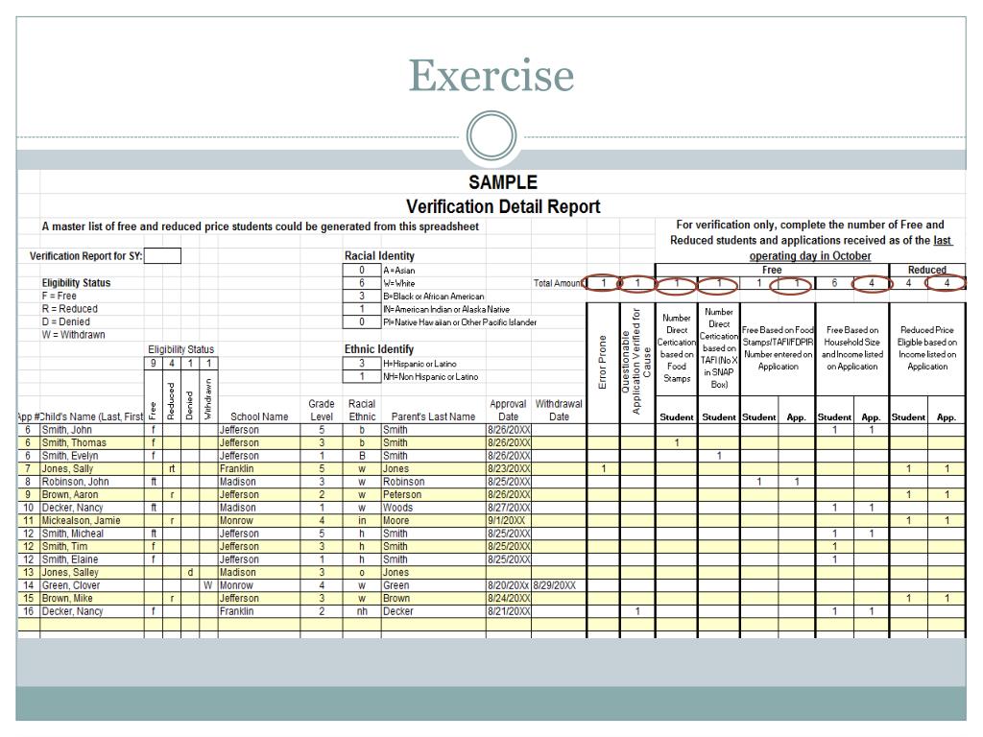Click the "8/20/20XX" approval date cell
This screenshot has width=983, height=737.
point(509,585)
